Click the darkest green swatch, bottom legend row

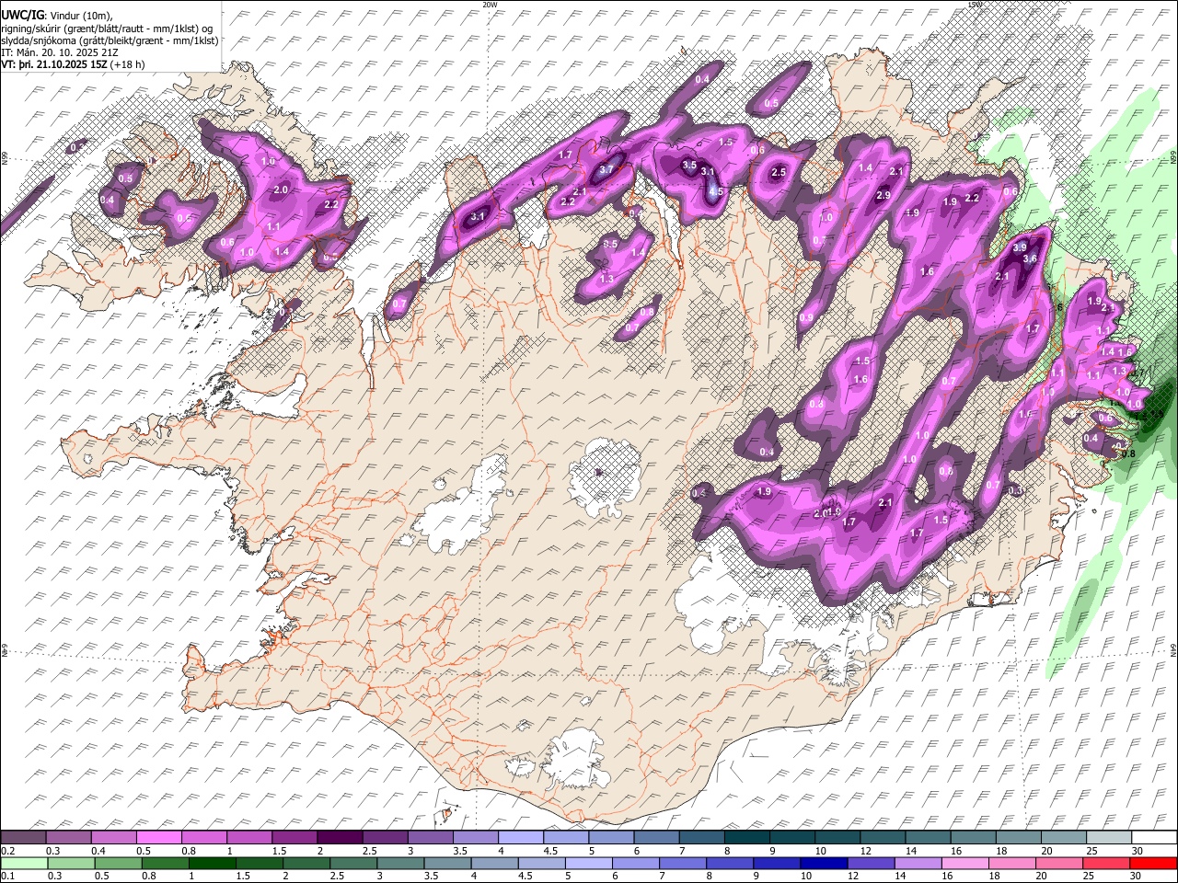213,863
